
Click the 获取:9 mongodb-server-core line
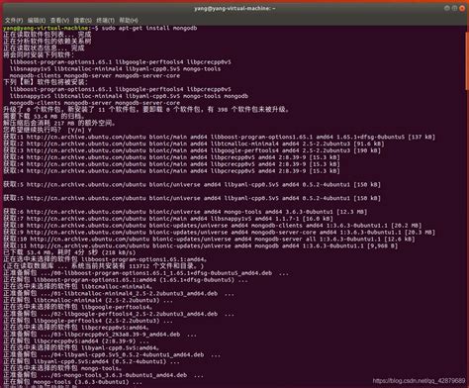(x=219, y=233)
